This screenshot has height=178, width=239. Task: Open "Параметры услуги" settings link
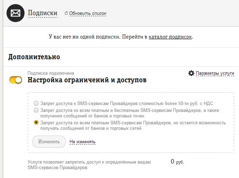coord(215,73)
